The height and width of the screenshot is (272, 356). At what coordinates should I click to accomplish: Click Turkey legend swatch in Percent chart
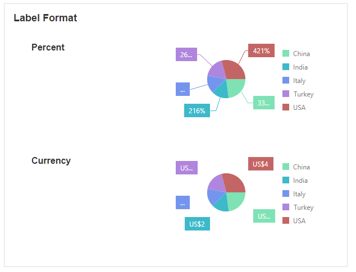tap(286, 94)
